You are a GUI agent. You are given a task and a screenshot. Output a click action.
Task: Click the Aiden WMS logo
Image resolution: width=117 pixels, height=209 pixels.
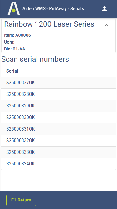14,9
